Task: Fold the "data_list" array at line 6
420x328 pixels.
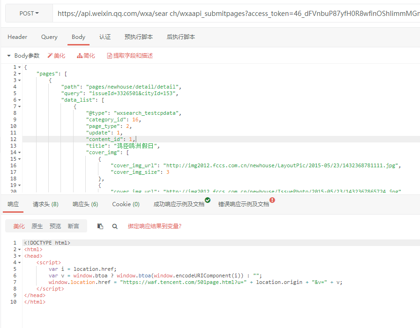Action: click(20, 100)
